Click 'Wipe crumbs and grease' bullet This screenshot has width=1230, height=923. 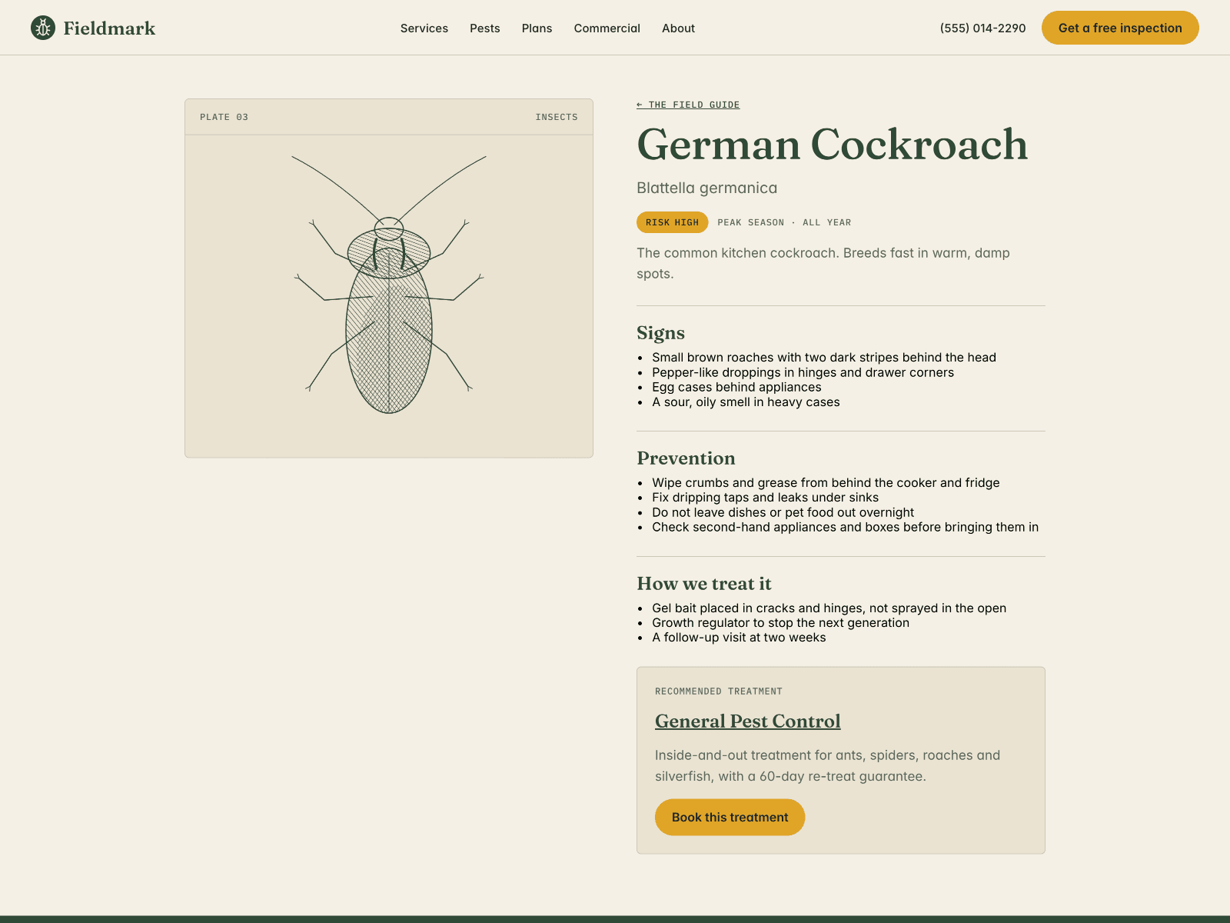[x=826, y=483]
